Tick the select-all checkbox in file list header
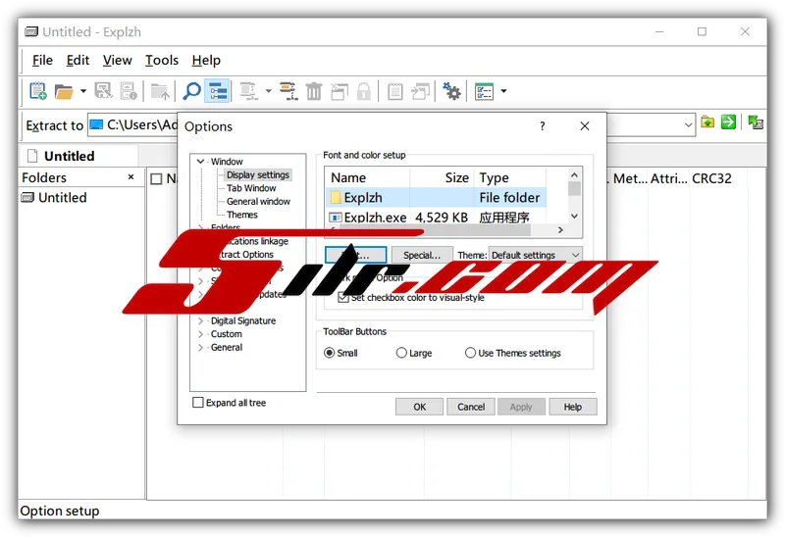 [x=156, y=178]
